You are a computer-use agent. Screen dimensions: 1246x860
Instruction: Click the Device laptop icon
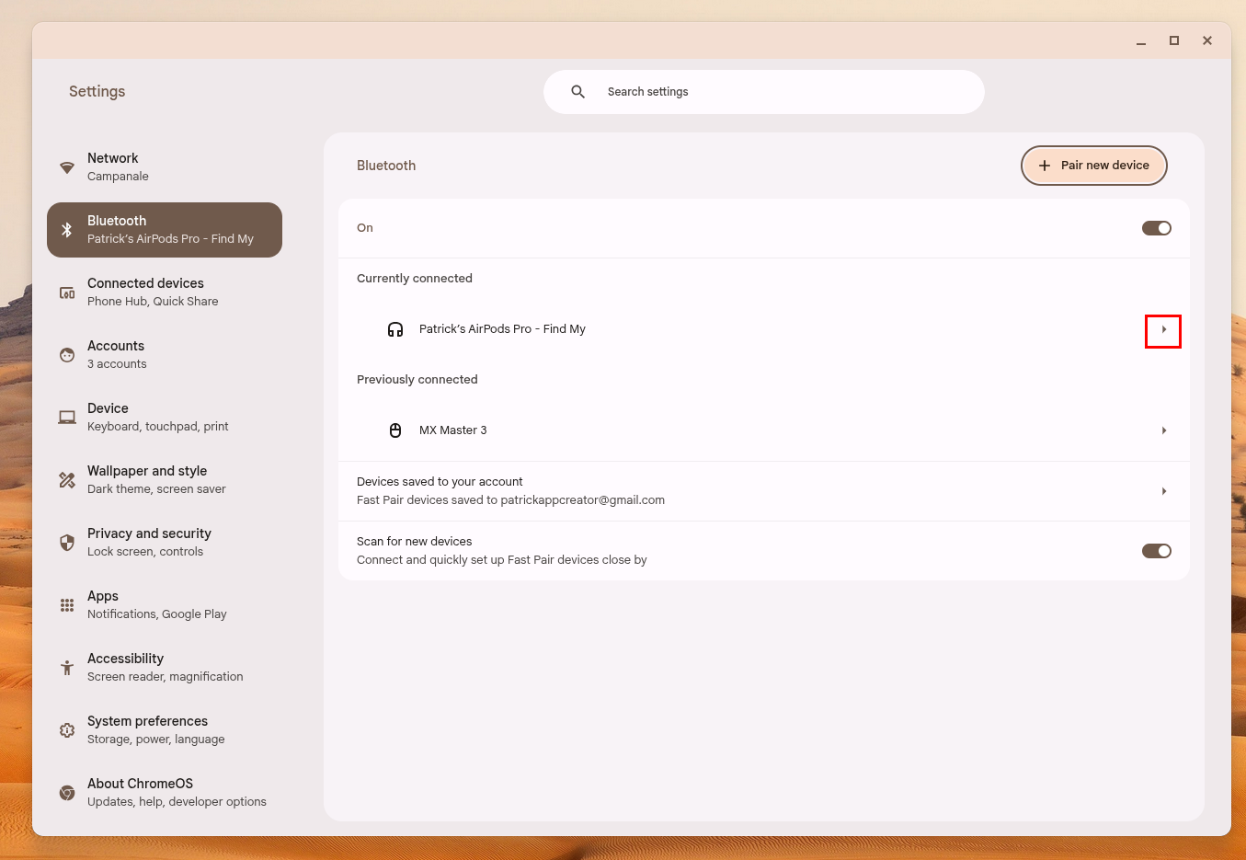click(67, 418)
